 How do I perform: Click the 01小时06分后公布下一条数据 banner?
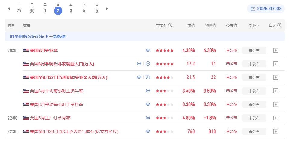coord(145,36)
